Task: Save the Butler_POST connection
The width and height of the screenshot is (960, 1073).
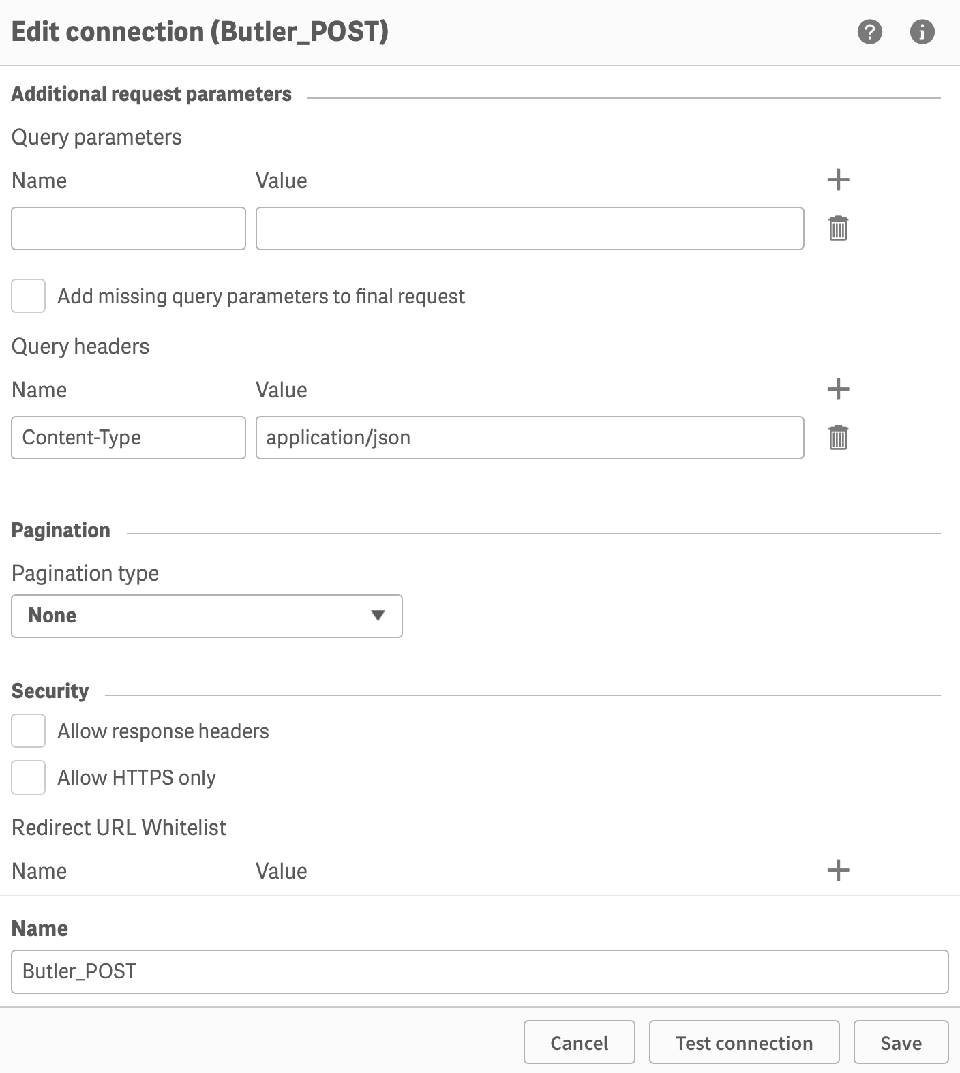Action: pyautogui.click(x=901, y=1042)
